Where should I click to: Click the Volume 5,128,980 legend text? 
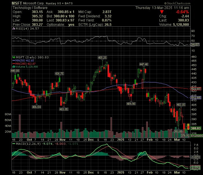click(x=27, y=67)
